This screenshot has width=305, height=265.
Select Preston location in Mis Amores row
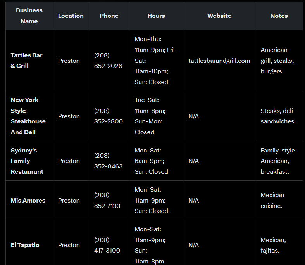(x=69, y=200)
